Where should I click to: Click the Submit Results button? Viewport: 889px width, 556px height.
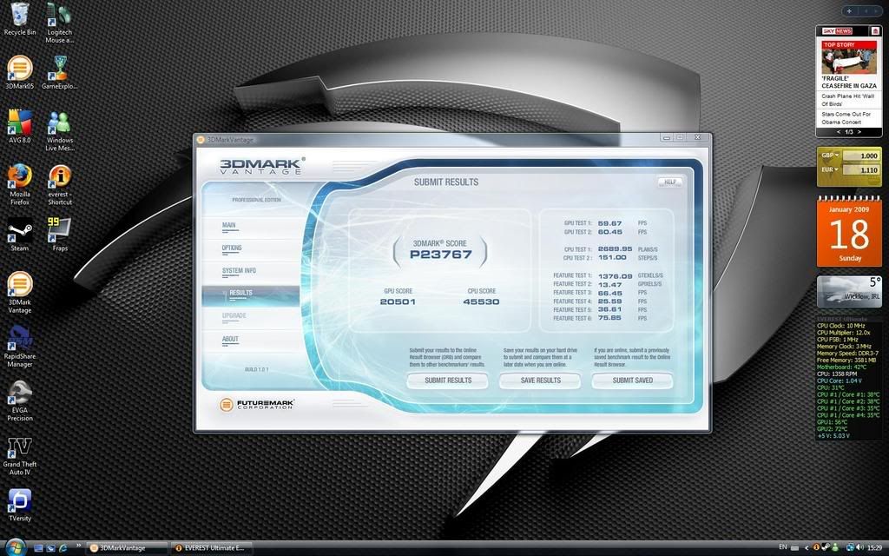448,381
